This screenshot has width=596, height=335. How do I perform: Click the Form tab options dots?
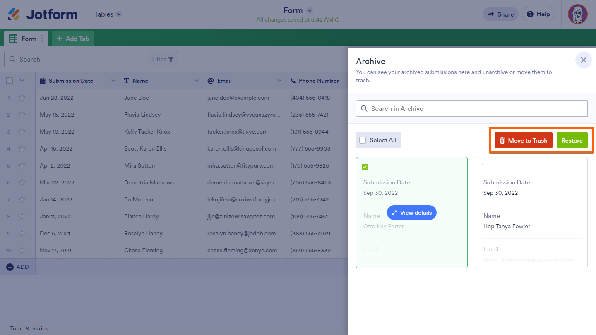click(x=42, y=39)
